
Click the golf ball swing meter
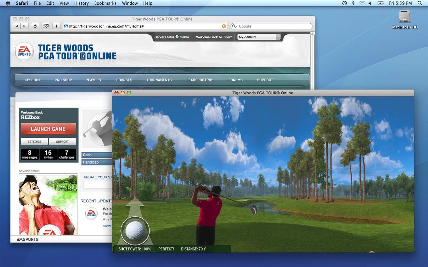click(135, 231)
